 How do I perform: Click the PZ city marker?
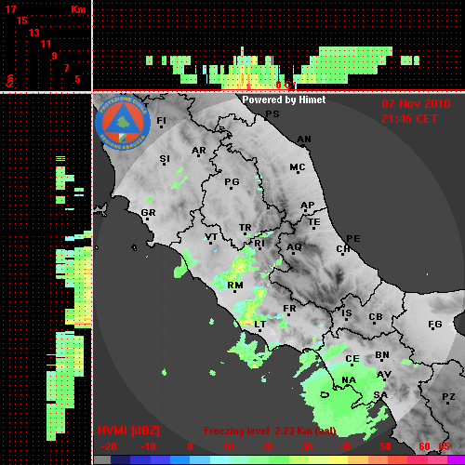(x=448, y=403)
